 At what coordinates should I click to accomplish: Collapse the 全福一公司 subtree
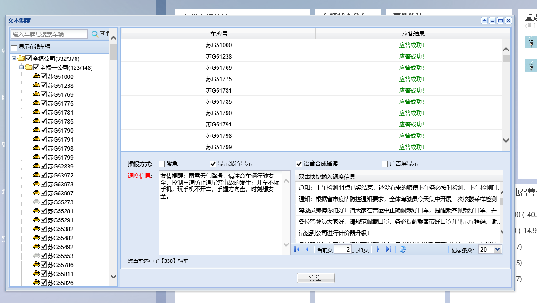point(22,67)
